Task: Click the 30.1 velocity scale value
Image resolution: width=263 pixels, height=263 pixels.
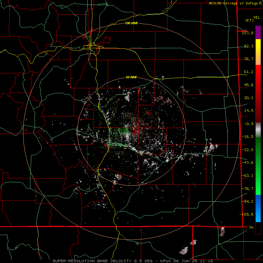Action: (249, 98)
